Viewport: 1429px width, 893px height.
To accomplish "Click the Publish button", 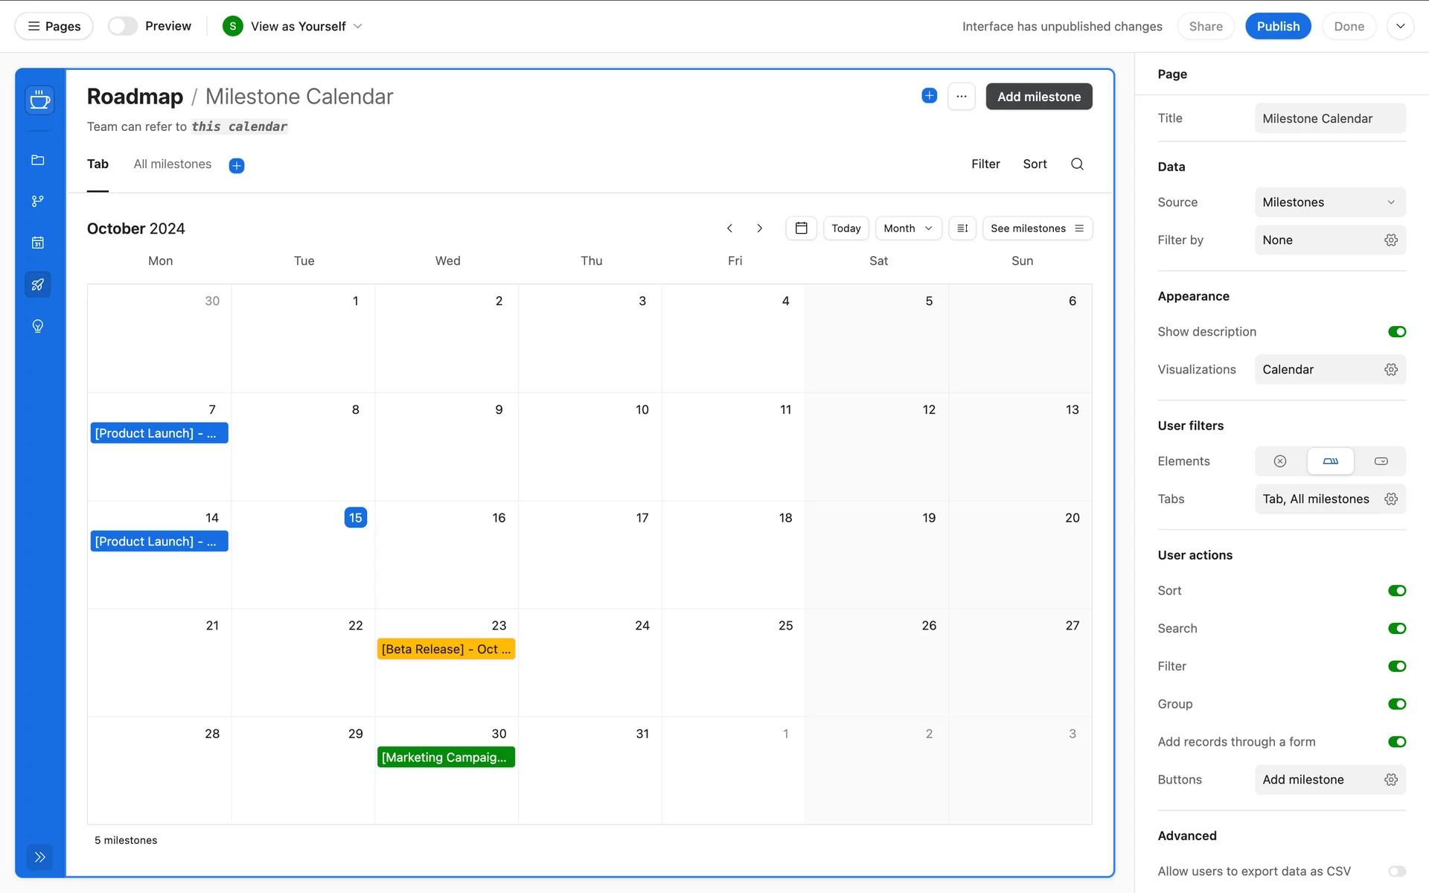I will coord(1277,26).
